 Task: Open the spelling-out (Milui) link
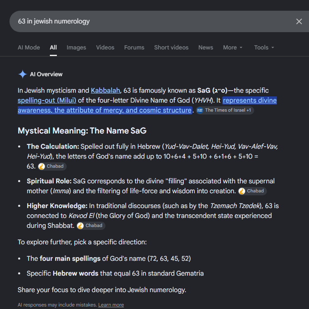[47, 100]
